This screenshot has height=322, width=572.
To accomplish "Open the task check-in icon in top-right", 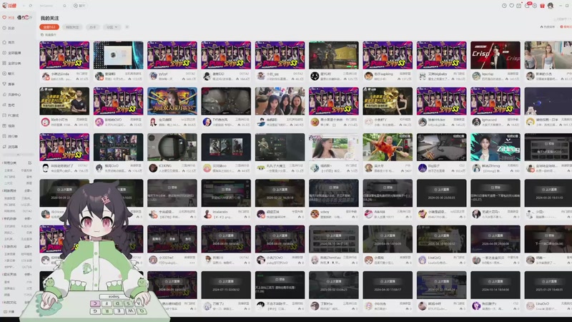I will (x=519, y=6).
